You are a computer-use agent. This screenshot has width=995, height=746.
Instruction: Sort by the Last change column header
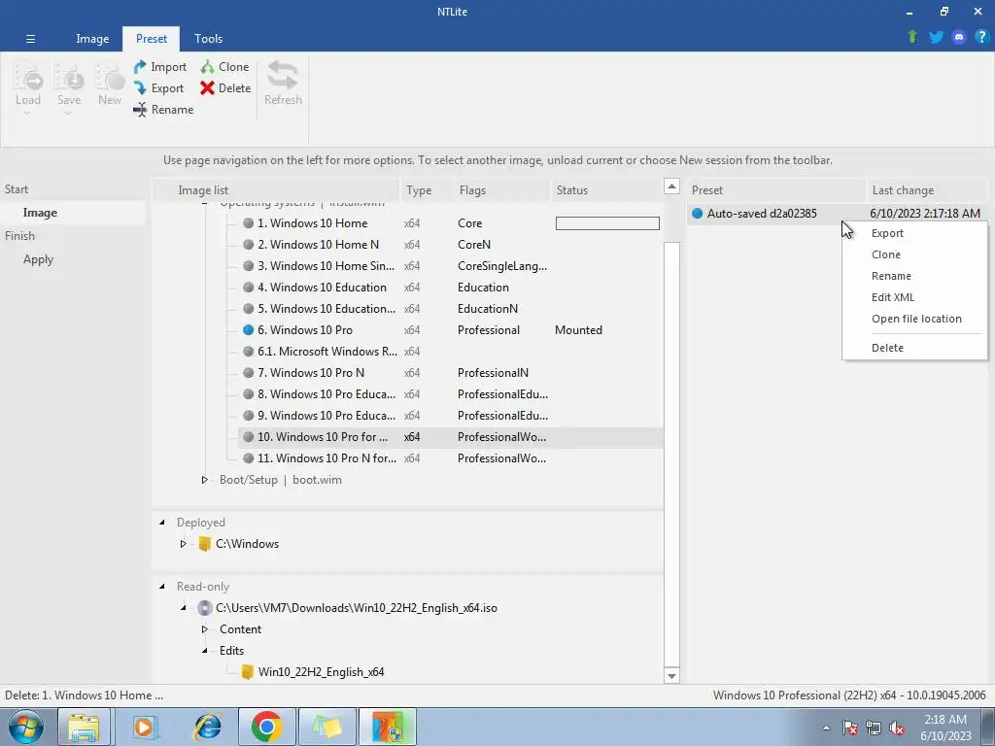coord(927,190)
